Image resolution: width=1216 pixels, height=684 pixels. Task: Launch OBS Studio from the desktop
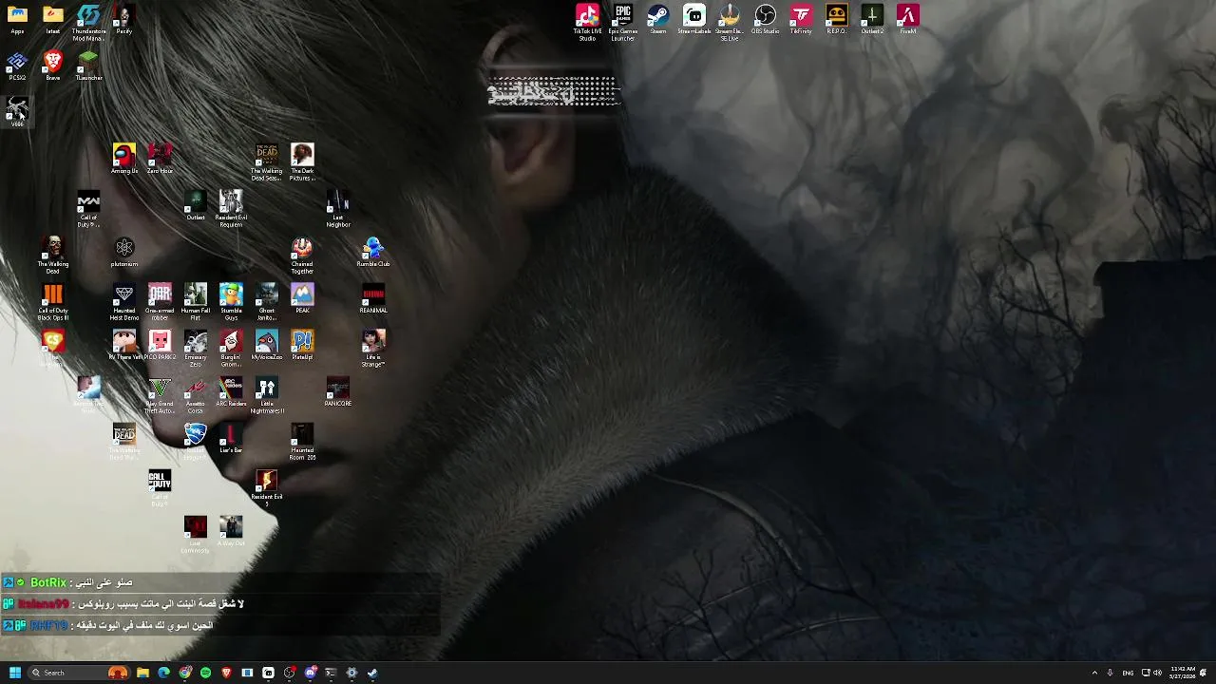coord(765,19)
